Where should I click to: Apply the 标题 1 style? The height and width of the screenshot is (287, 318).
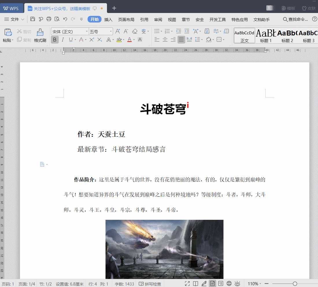(x=266, y=35)
